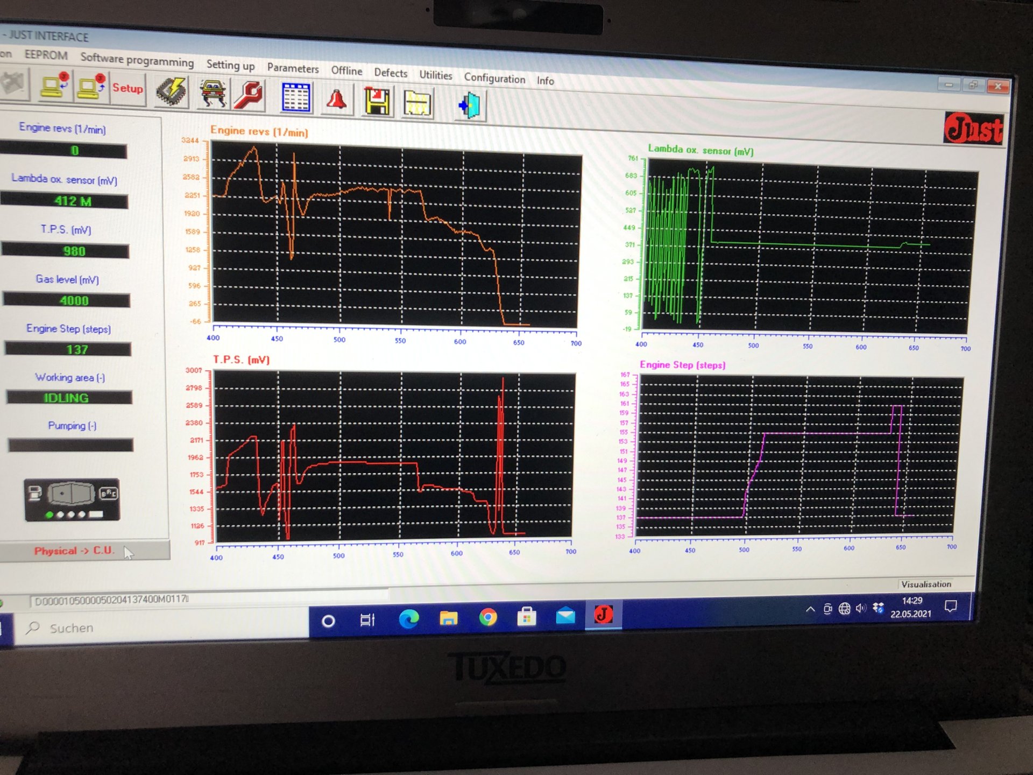Click the greyed-out camera toolbar icon
Image resolution: width=1033 pixels, height=775 pixels.
[x=12, y=83]
